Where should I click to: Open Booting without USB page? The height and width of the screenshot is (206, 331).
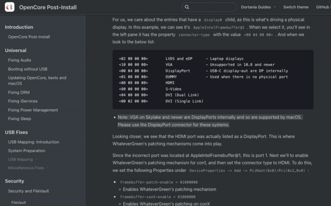pos(28,69)
